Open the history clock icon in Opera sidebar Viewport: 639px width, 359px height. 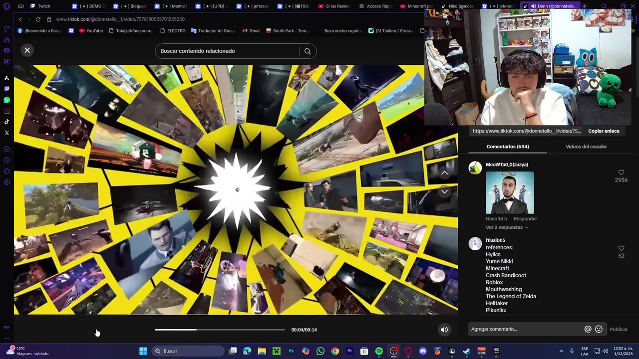[x=6, y=160]
